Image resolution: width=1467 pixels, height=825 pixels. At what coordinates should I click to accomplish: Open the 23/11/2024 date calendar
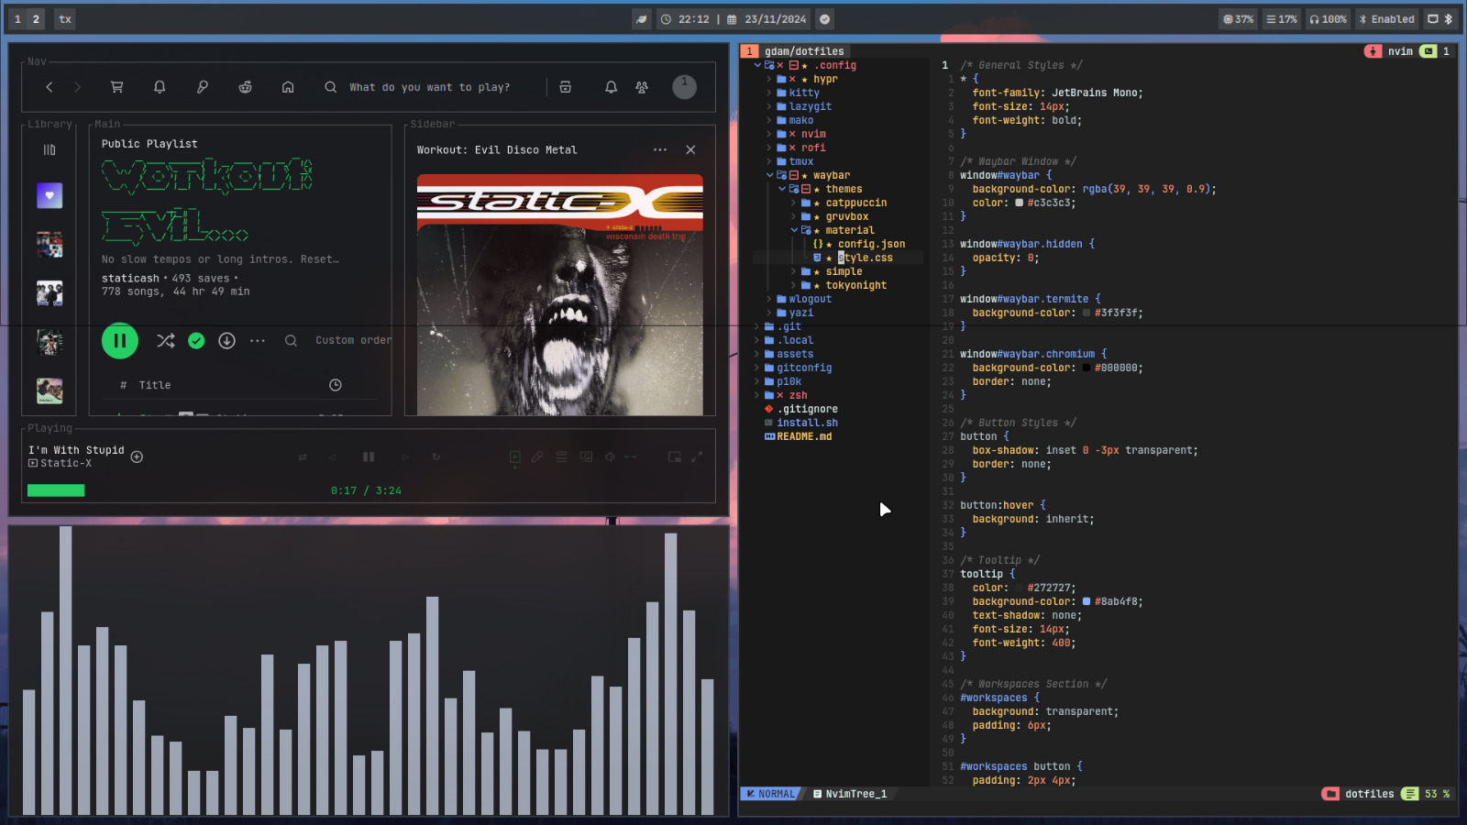click(x=767, y=19)
